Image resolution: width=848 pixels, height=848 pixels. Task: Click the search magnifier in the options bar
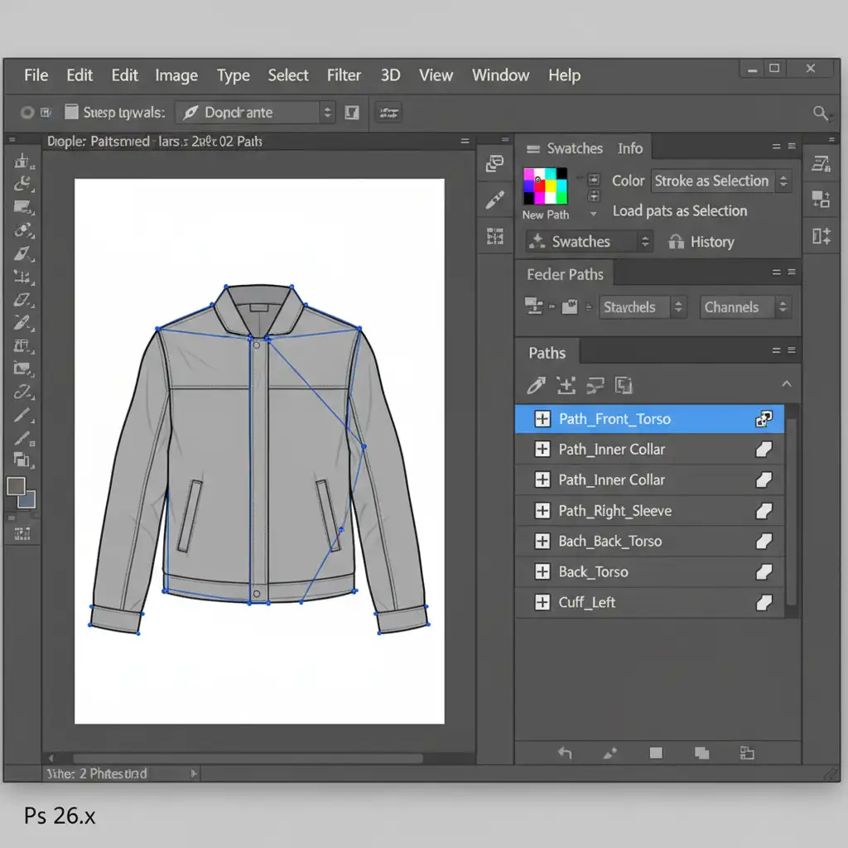point(820,113)
